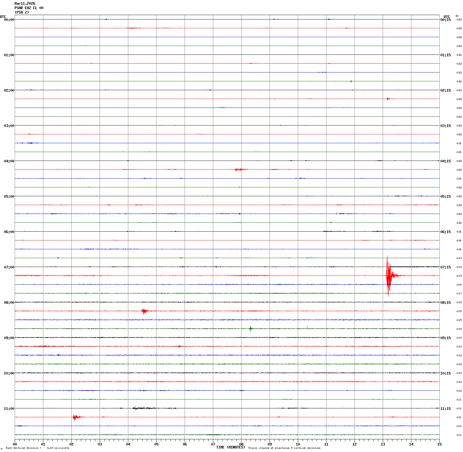The image size is (463, 452).
Task: Click the DC column header at top right
Action: (457, 16)
